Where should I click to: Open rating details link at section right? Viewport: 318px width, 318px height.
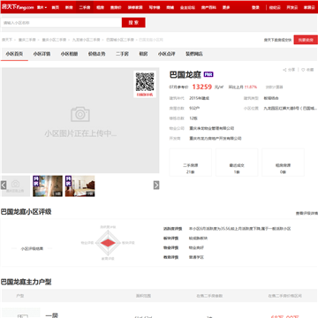[x=307, y=213]
